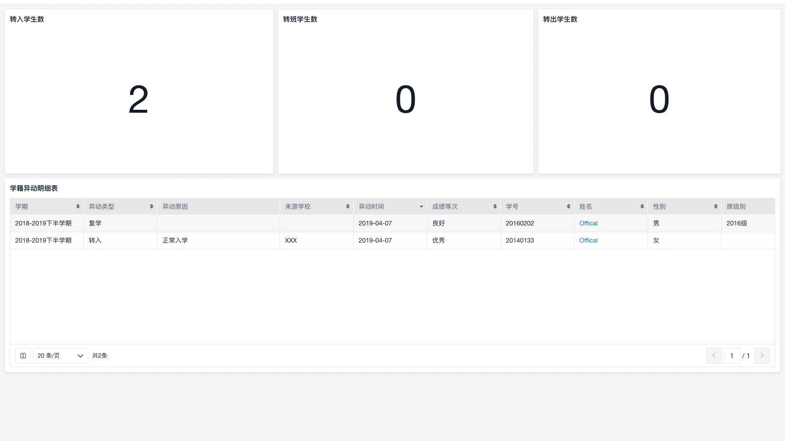785x441 pixels.
Task: Click the sort icon in 学期 column header
Action: coord(78,206)
